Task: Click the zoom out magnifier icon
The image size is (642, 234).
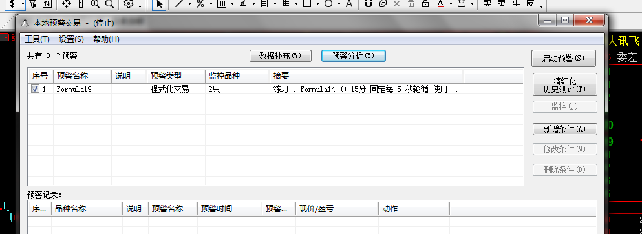Action: point(109,4)
